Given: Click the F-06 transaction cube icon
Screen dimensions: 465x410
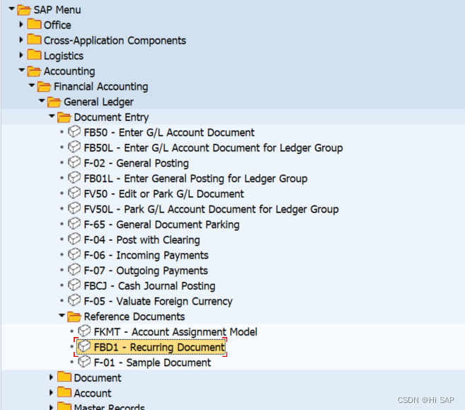Looking at the screenshot, I should tap(74, 254).
